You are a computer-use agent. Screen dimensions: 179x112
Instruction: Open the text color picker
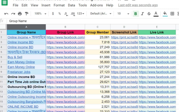click(x=156, y=14)
